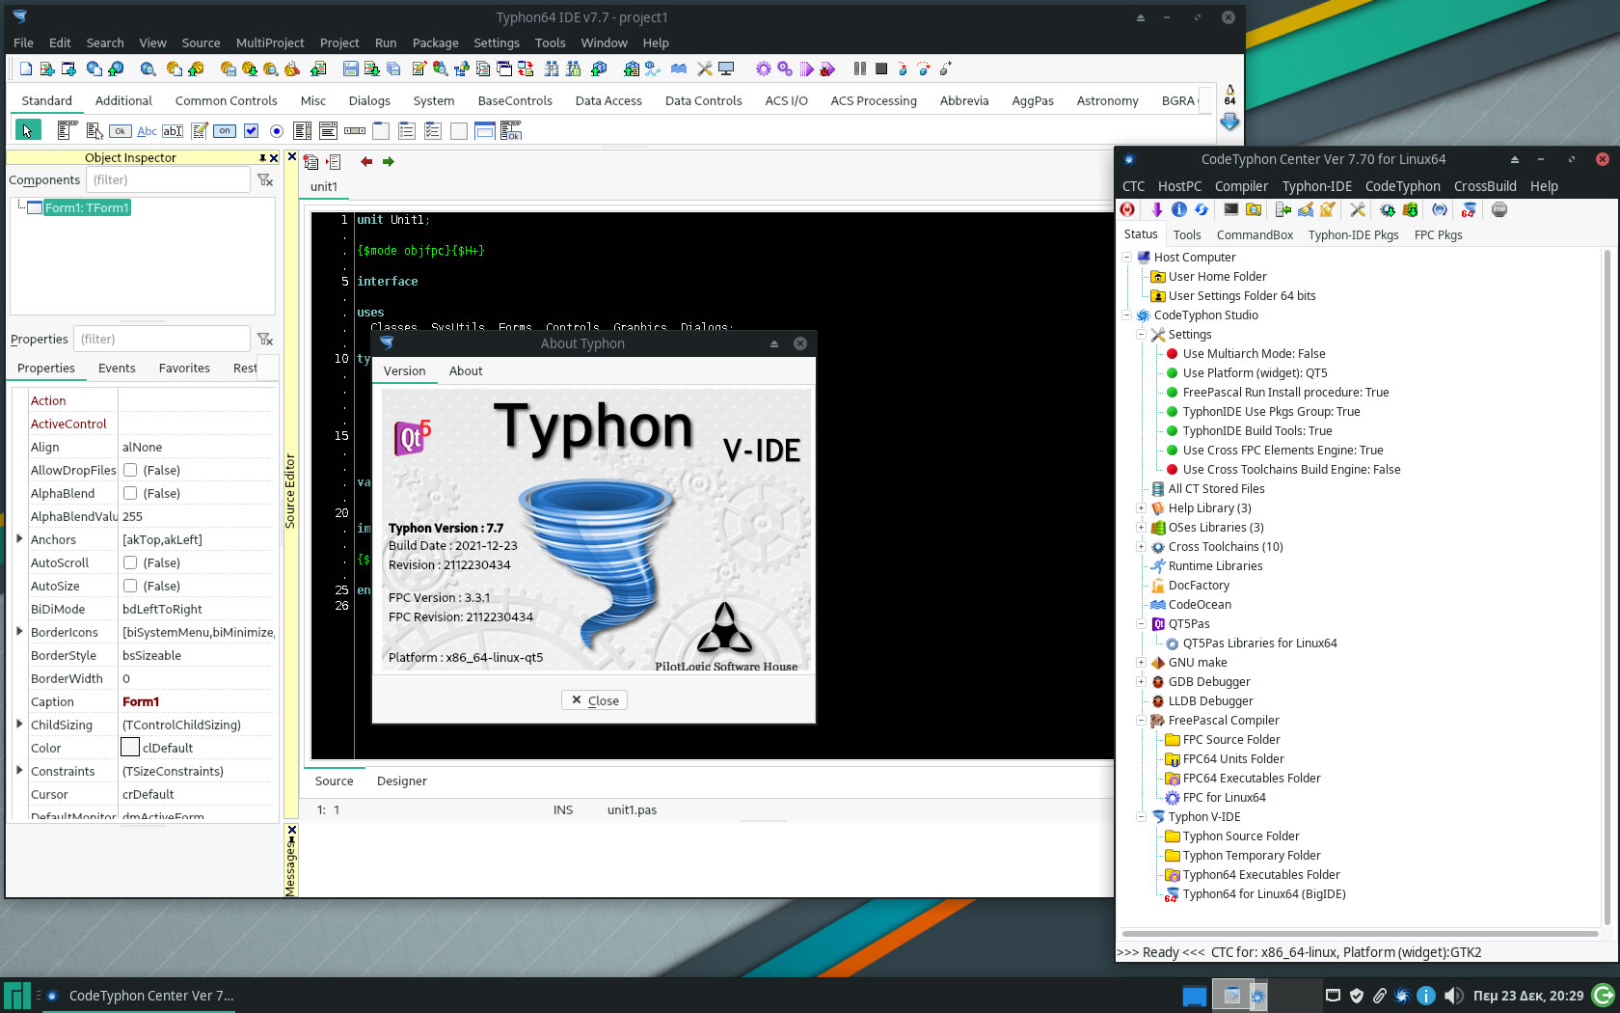Image resolution: width=1620 pixels, height=1013 pixels.
Task: Open the terminal icon in CodeTyphon Center
Action: (x=1231, y=209)
